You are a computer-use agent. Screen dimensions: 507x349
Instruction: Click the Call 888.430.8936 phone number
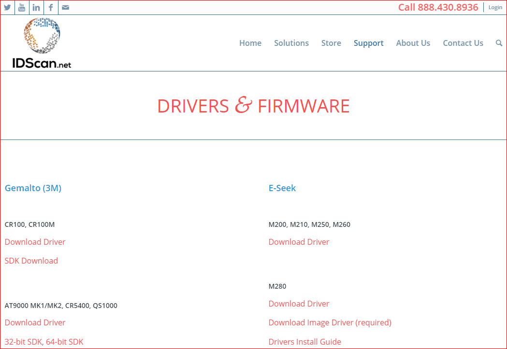438,7
